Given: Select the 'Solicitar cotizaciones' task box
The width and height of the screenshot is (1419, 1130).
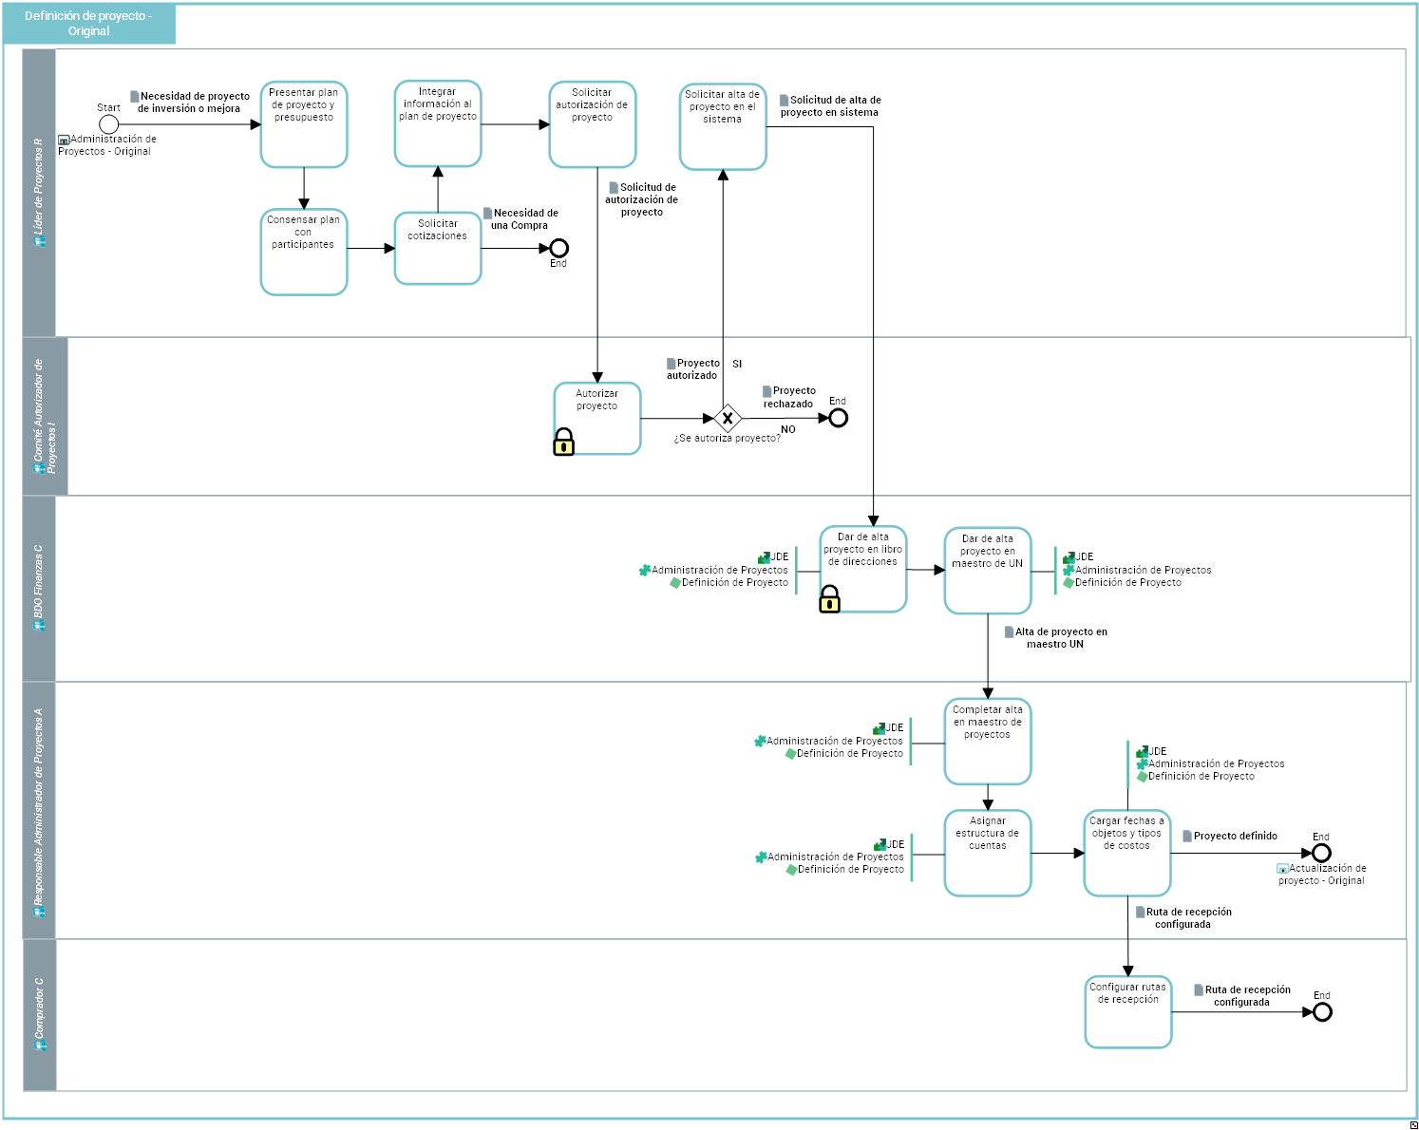Looking at the screenshot, I should click(x=438, y=248).
